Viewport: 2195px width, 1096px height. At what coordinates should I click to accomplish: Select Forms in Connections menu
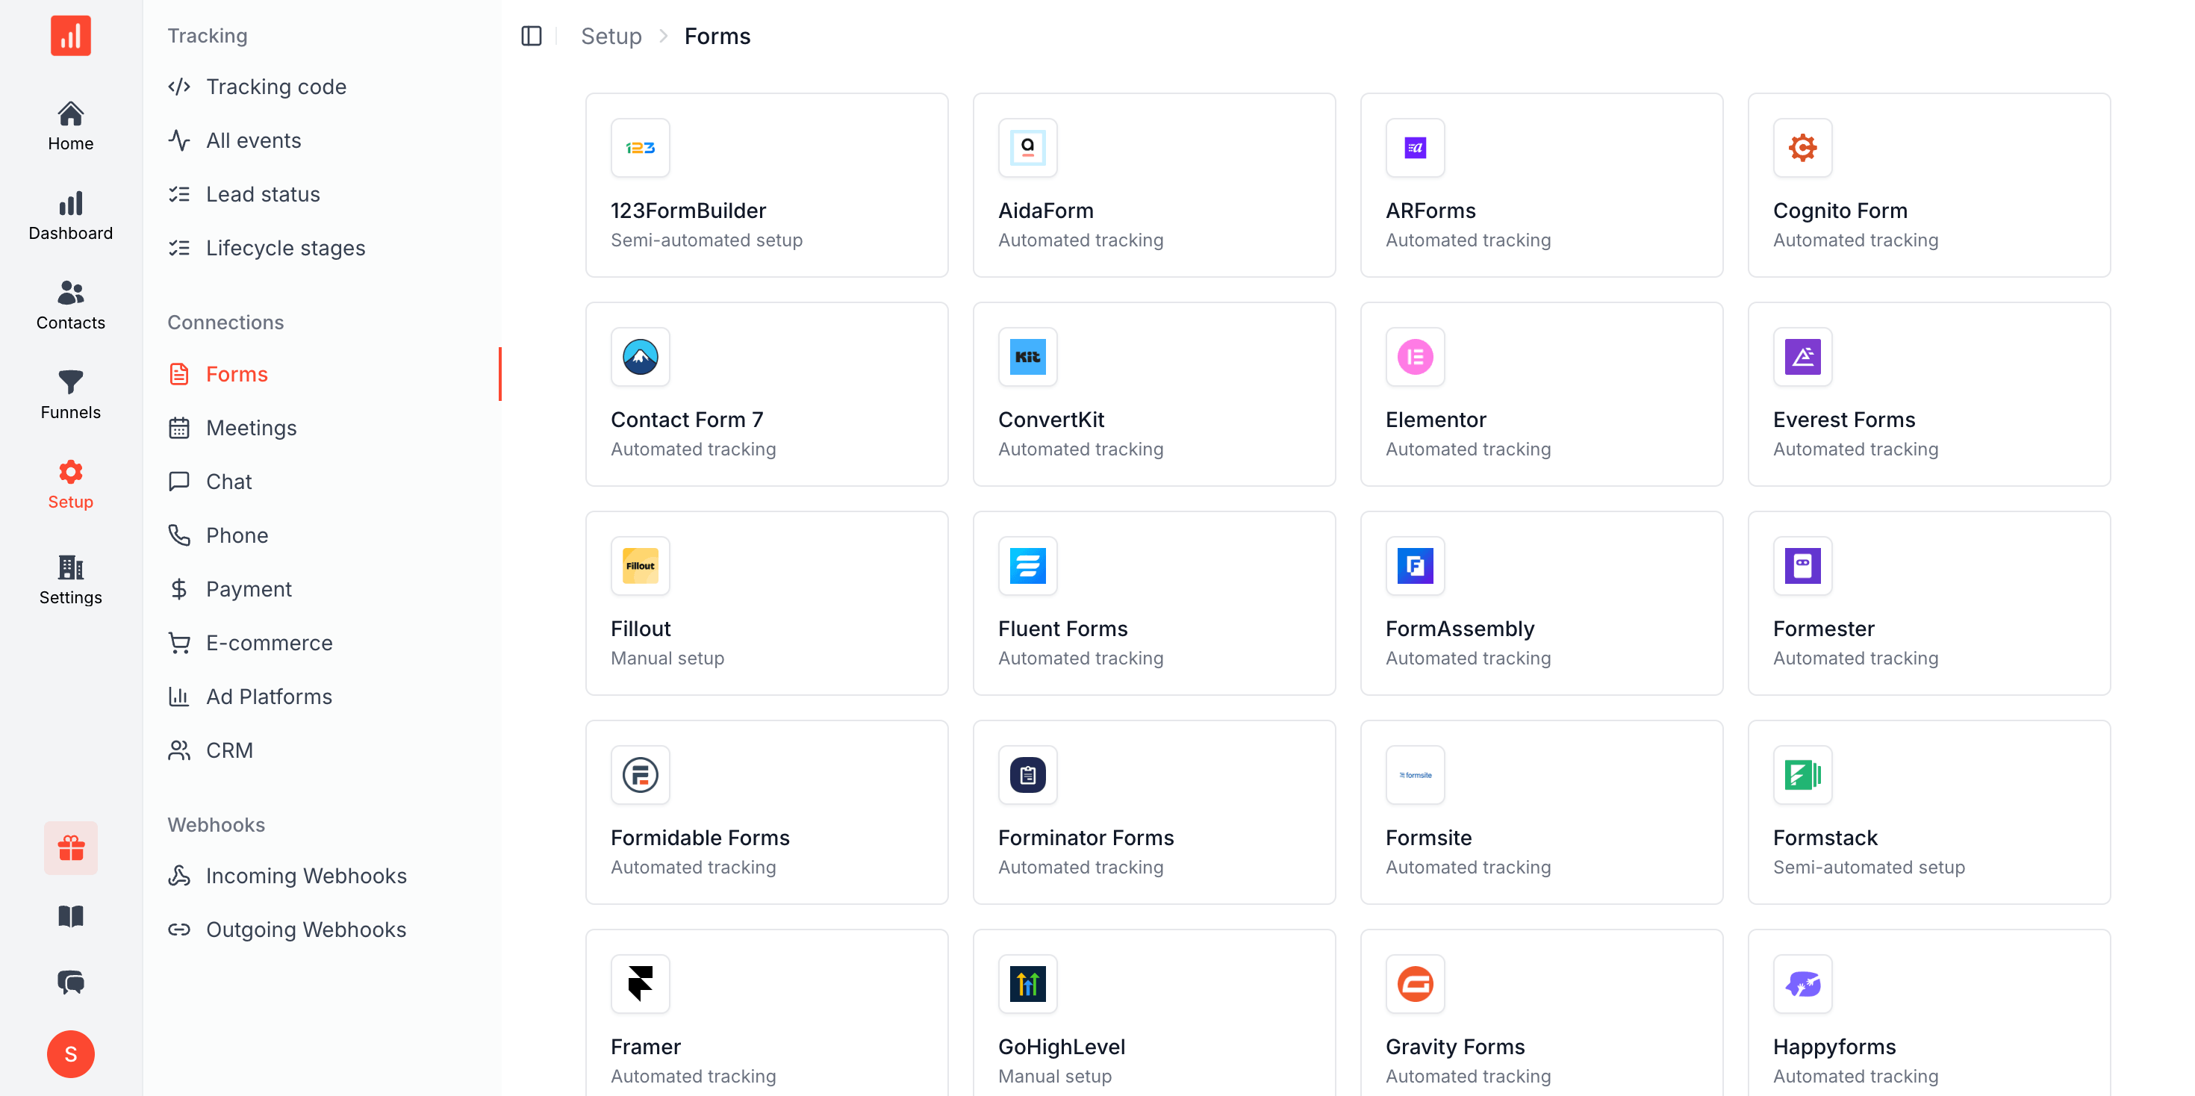[x=322, y=374]
